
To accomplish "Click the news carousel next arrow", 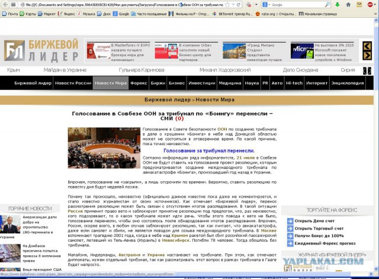I will coord(367,56).
